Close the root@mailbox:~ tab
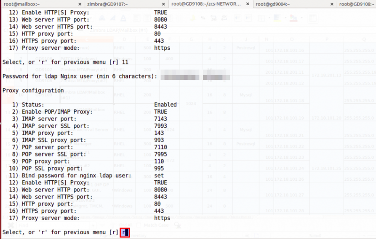 [x=80, y=4]
